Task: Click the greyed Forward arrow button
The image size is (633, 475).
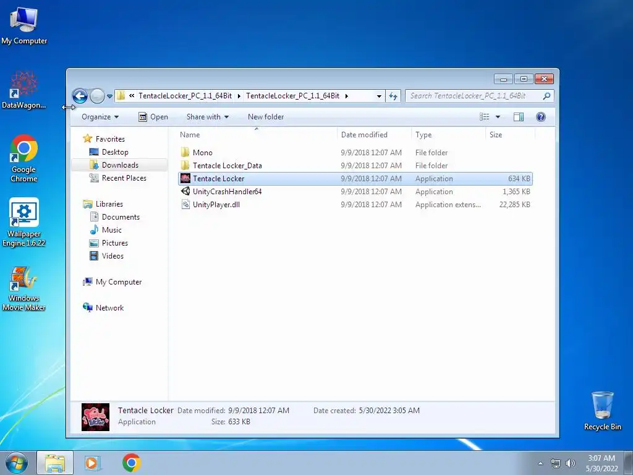Action: tap(97, 96)
